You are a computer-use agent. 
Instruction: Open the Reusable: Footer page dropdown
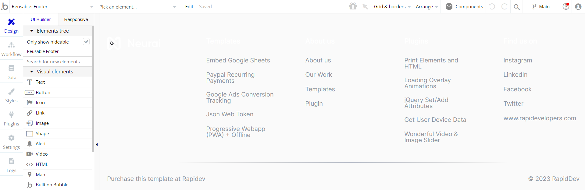(x=52, y=7)
